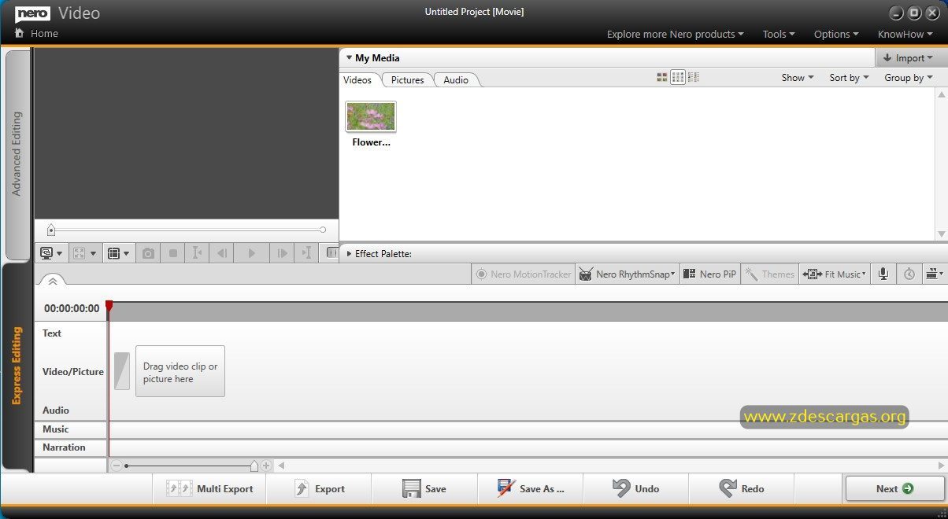Move the preview position slider handle
948x519 pixels.
51,230
